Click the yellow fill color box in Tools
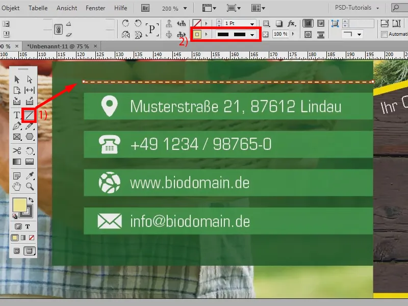The width and height of the screenshot is (408, 306). pyautogui.click(x=19, y=205)
